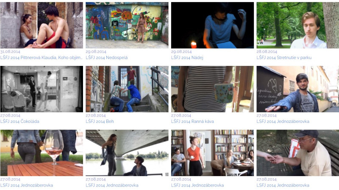Viewport: 339px width, 190px height.
Task: Open the candle-lit dark scene thumbnail
Action: (x=212, y=25)
